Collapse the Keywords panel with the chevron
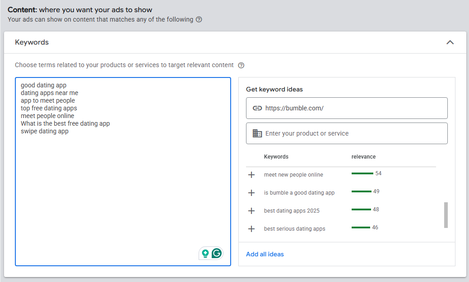469x282 pixels. click(450, 42)
